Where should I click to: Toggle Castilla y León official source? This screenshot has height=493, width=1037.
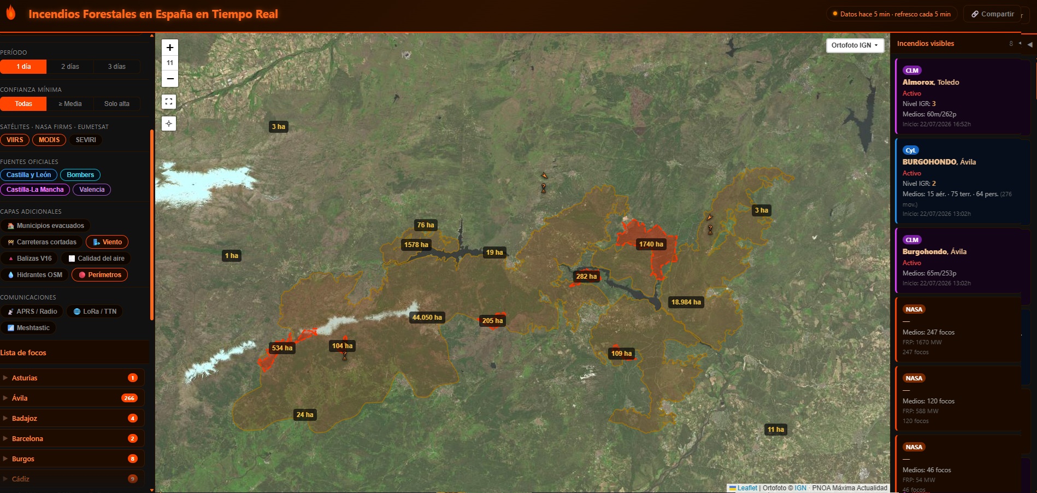[28, 175]
